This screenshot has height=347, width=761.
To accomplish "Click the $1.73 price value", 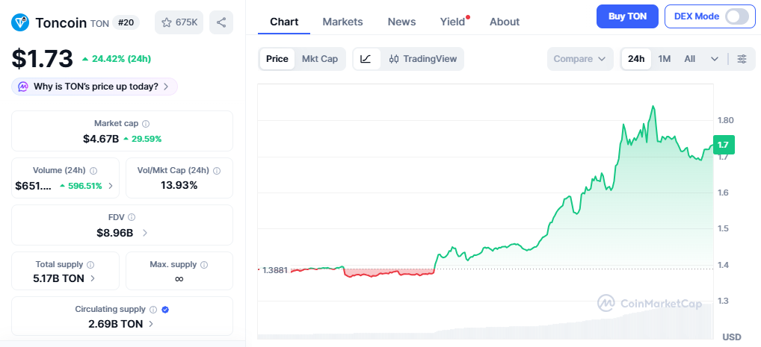I will point(42,59).
